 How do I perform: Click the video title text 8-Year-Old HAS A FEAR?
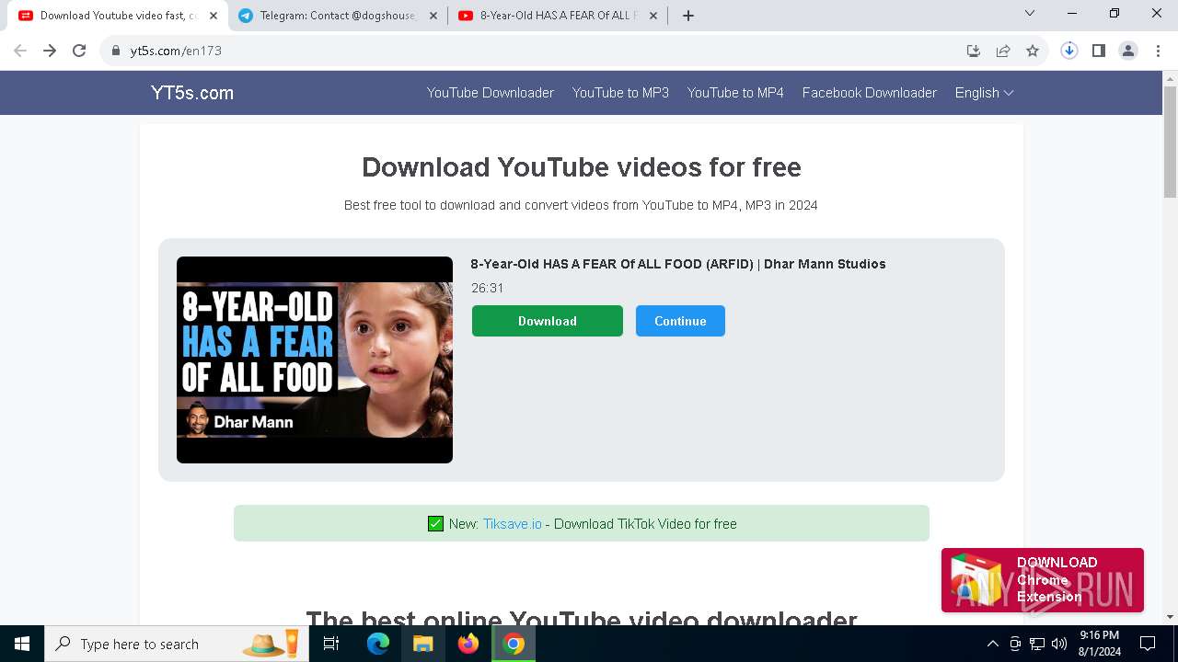[678, 264]
